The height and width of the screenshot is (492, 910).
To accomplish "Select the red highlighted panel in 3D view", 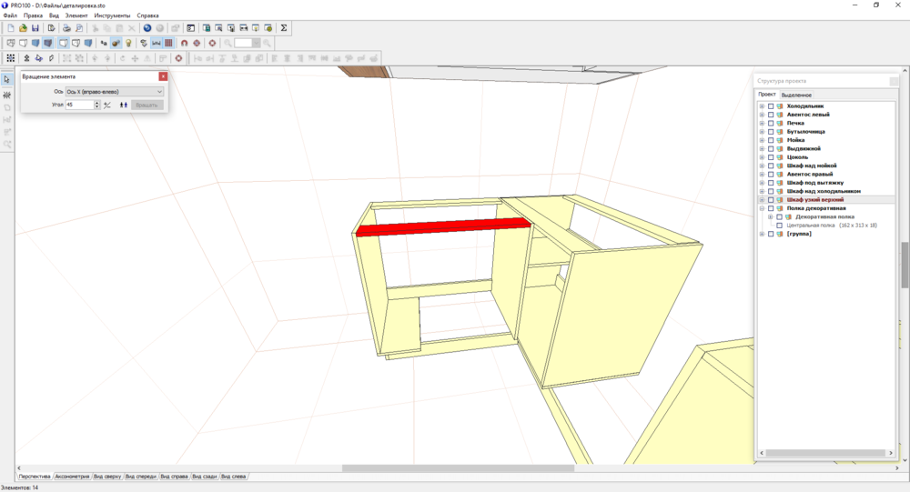I will 443,226.
